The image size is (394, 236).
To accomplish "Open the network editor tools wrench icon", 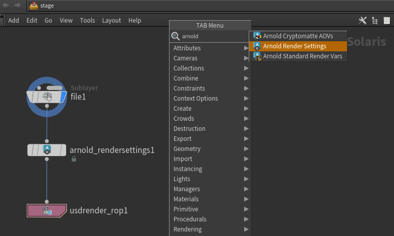I will tap(363, 21).
